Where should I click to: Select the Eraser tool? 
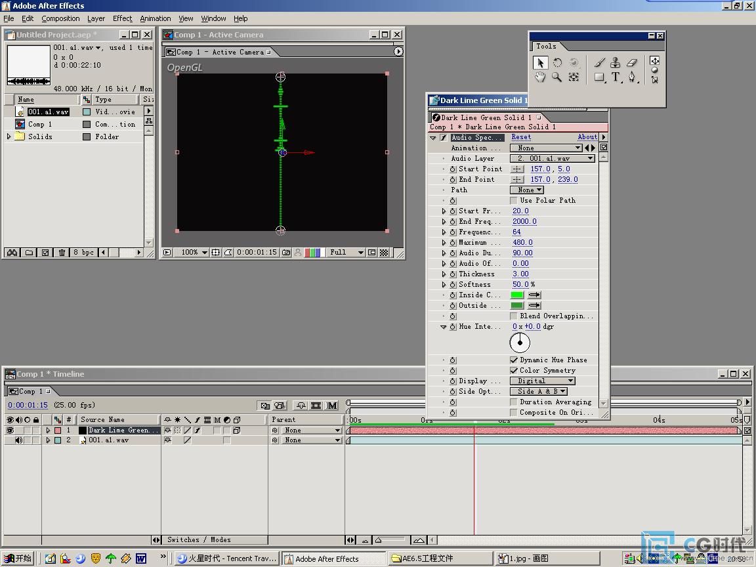631,63
